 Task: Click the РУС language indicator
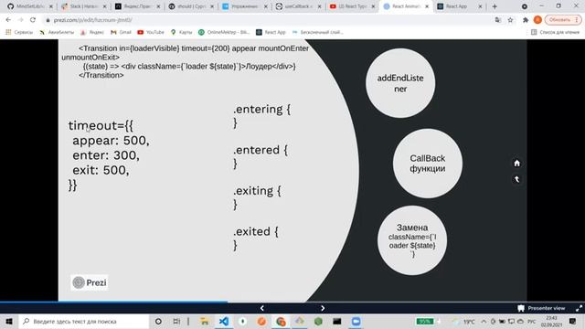point(531,321)
